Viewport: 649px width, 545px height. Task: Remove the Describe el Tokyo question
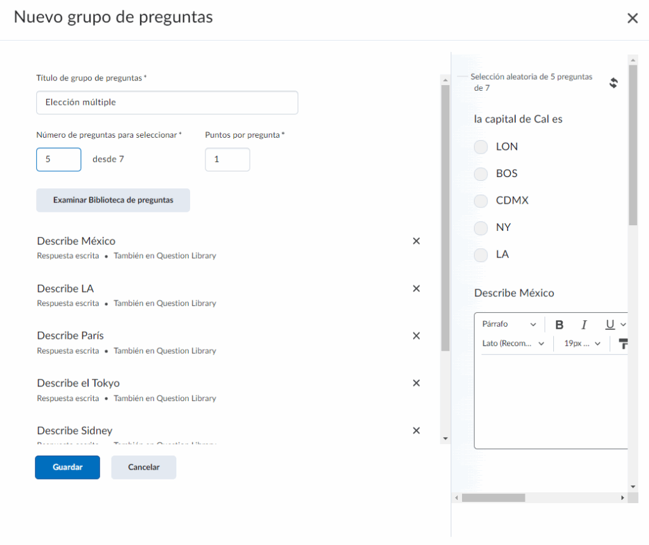(x=416, y=383)
